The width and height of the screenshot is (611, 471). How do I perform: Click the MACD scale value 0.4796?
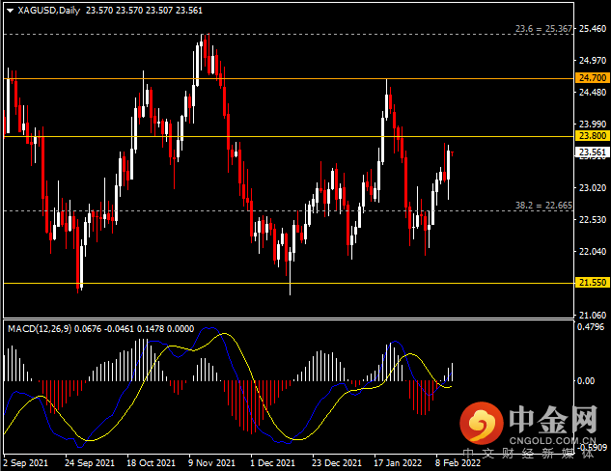point(591,327)
